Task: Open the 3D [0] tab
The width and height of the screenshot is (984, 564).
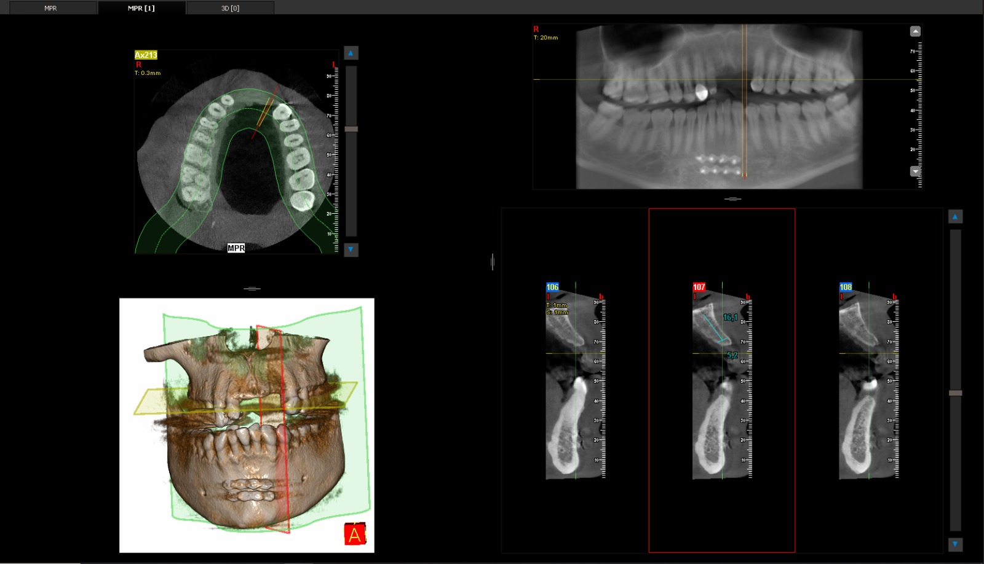Action: click(x=230, y=8)
